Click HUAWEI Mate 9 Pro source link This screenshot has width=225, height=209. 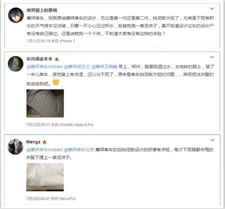76,125
